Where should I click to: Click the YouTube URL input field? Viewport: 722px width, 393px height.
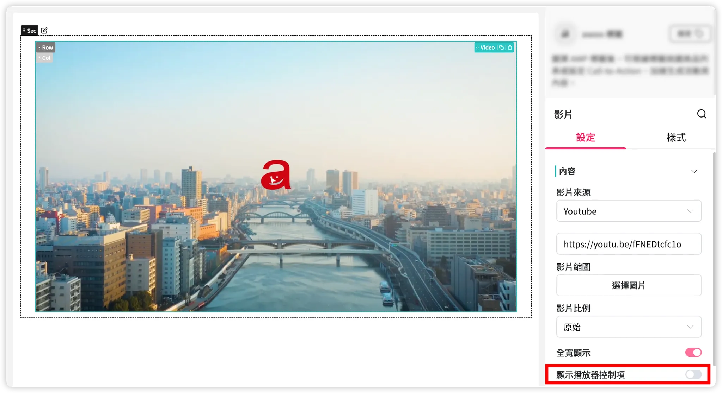pyautogui.click(x=629, y=244)
